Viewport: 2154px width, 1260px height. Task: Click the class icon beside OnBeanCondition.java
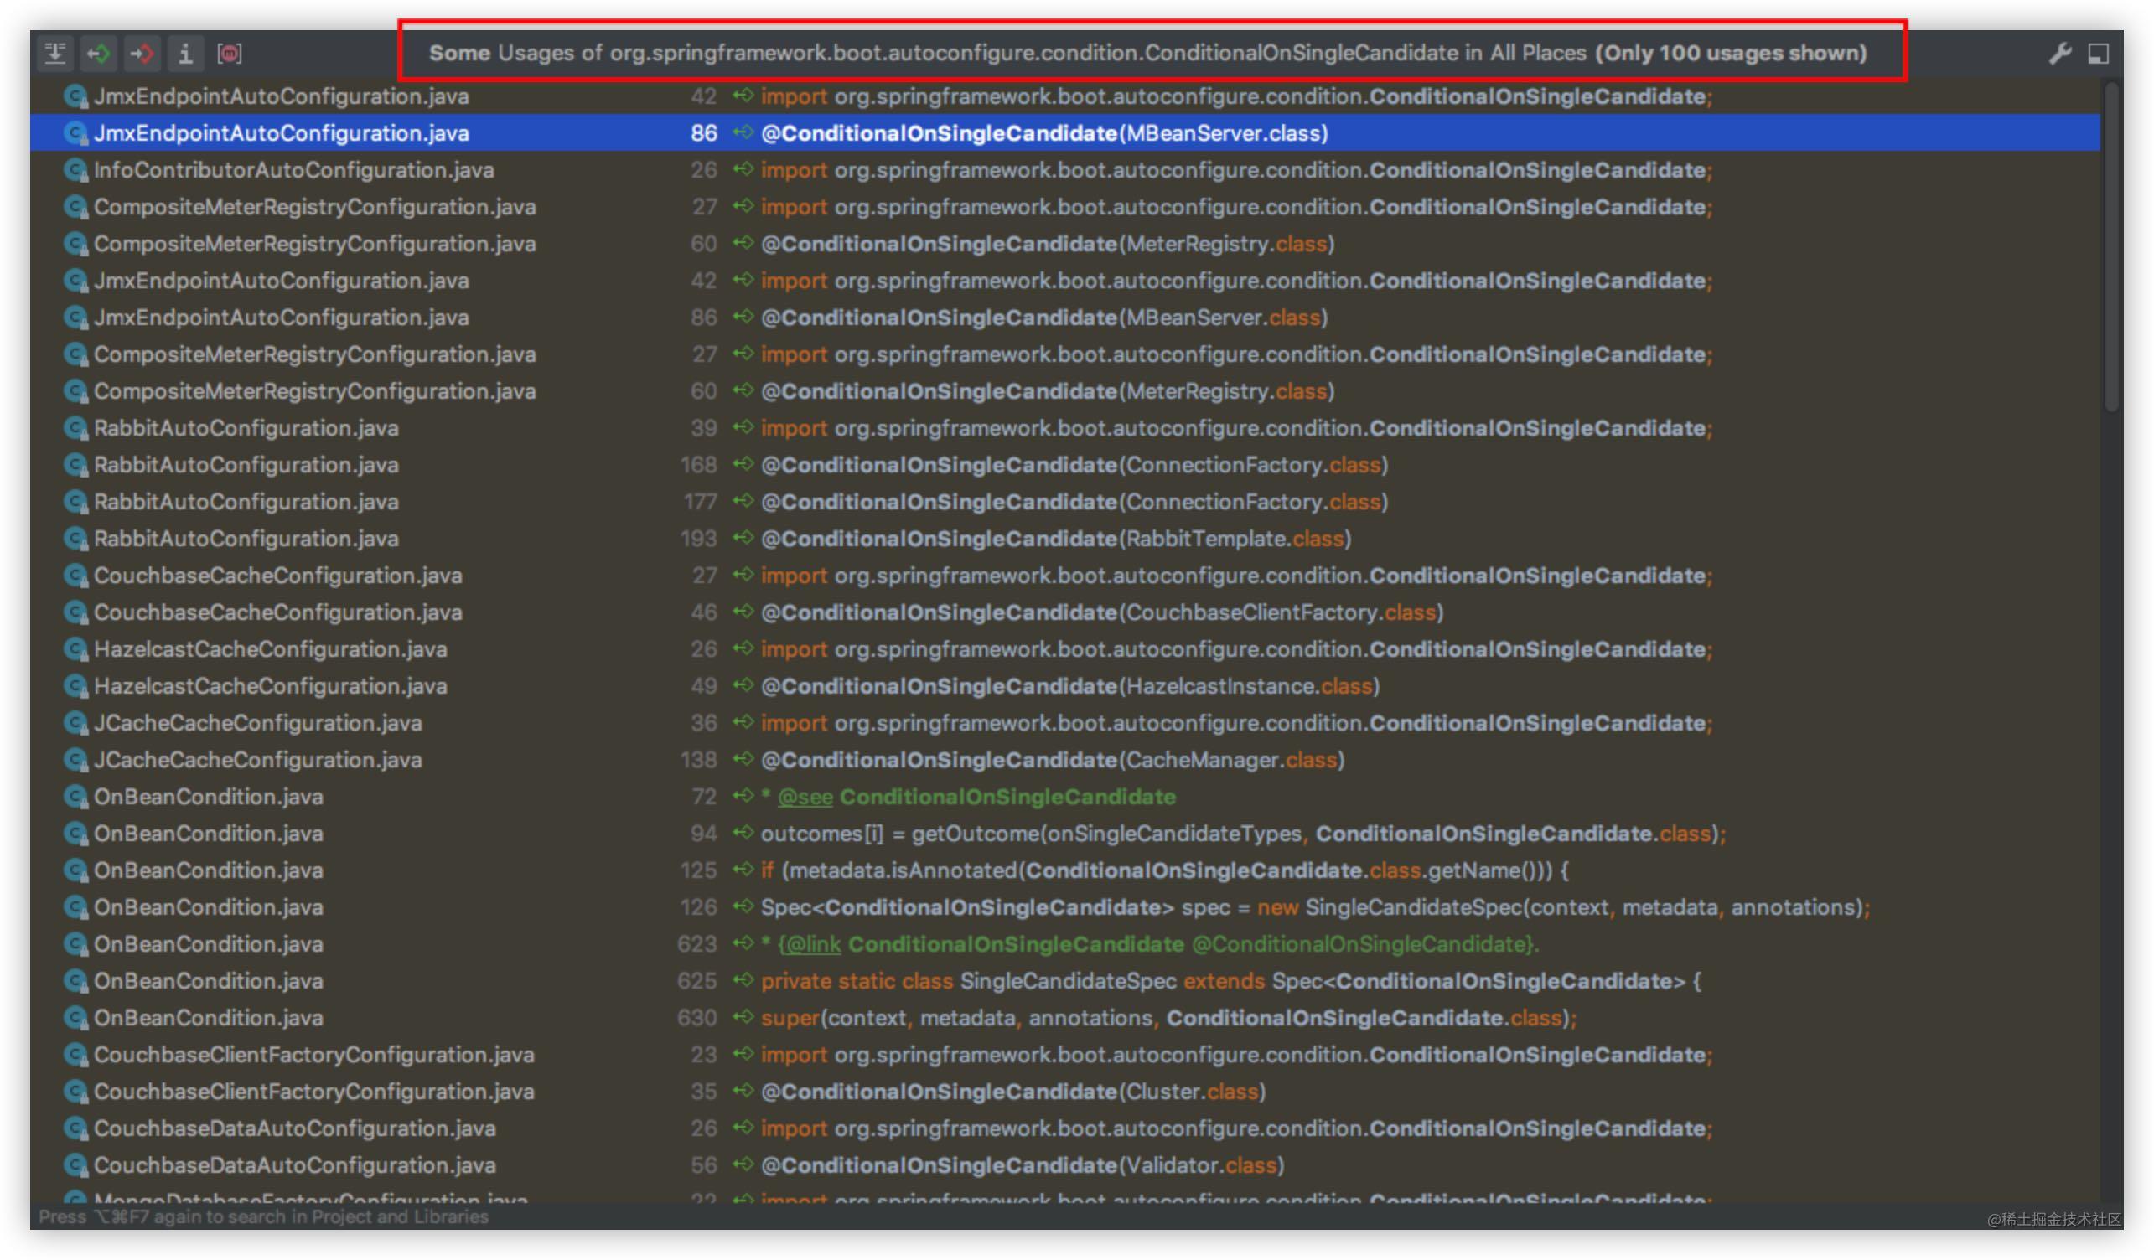coord(77,796)
